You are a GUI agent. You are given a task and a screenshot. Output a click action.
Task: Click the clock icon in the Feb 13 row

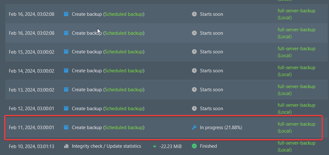[x=194, y=90]
